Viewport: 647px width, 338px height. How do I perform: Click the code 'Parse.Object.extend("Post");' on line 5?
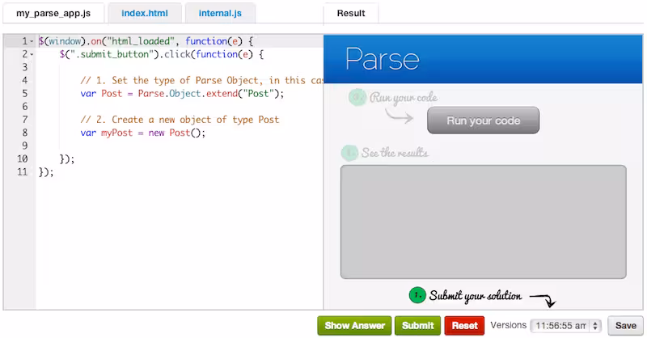coord(211,94)
